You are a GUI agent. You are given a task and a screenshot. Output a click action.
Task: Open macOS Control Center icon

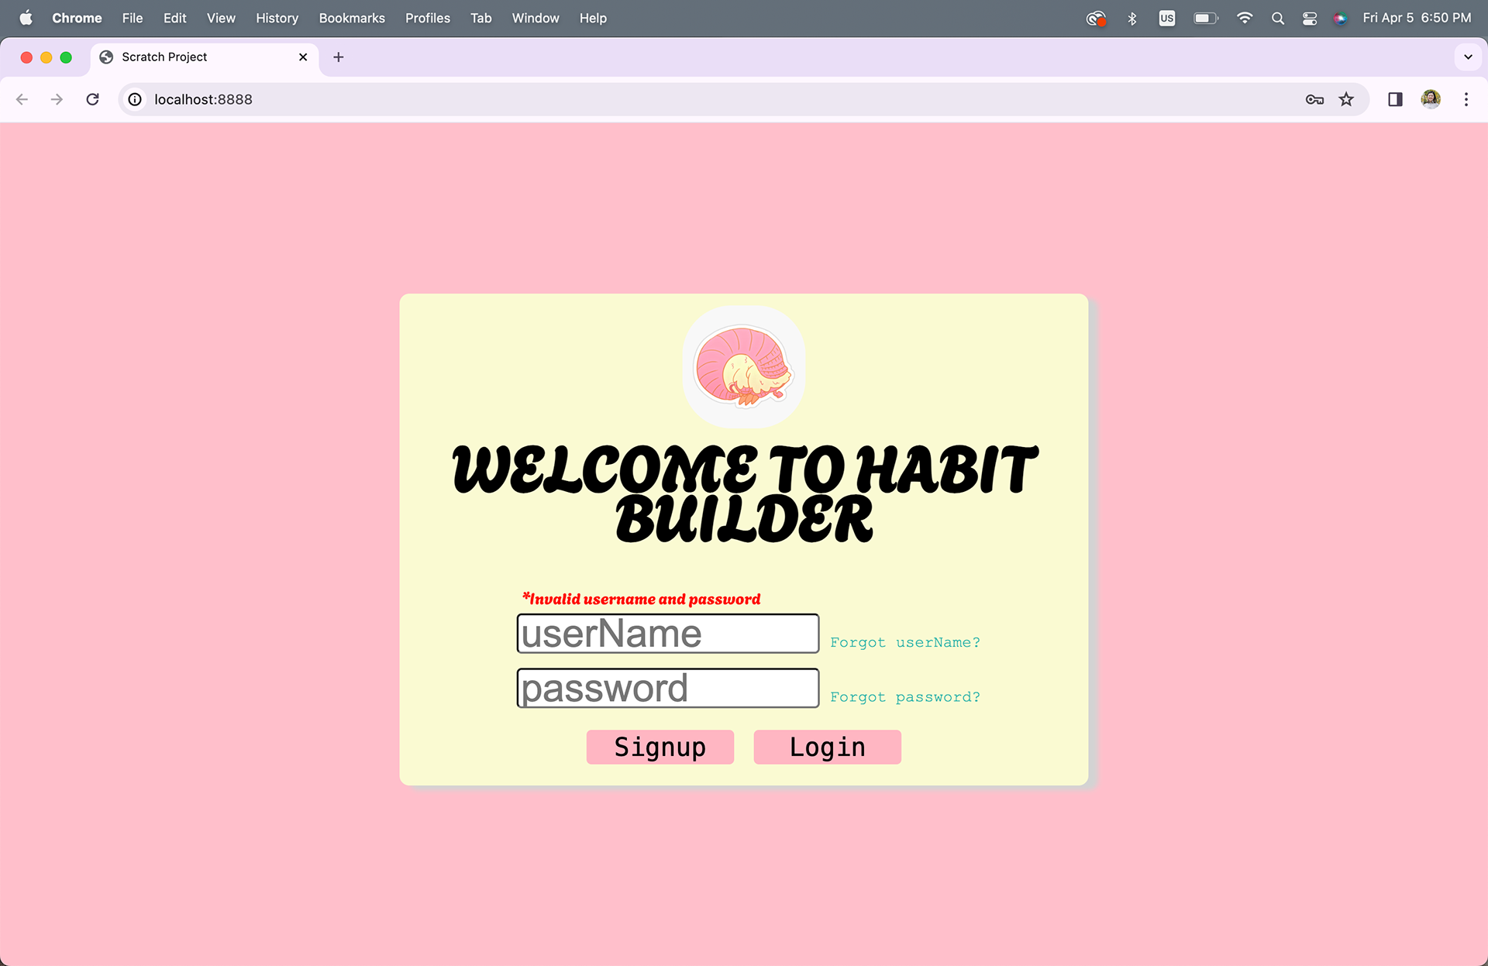pyautogui.click(x=1310, y=19)
